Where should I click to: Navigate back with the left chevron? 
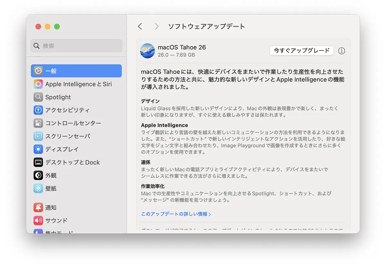coord(140,26)
